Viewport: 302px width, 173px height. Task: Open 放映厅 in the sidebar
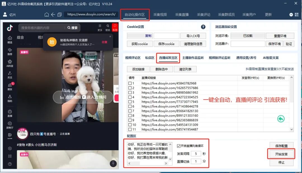[10, 125]
